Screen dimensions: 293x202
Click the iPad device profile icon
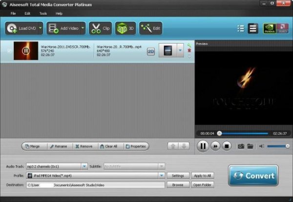coord(167,50)
